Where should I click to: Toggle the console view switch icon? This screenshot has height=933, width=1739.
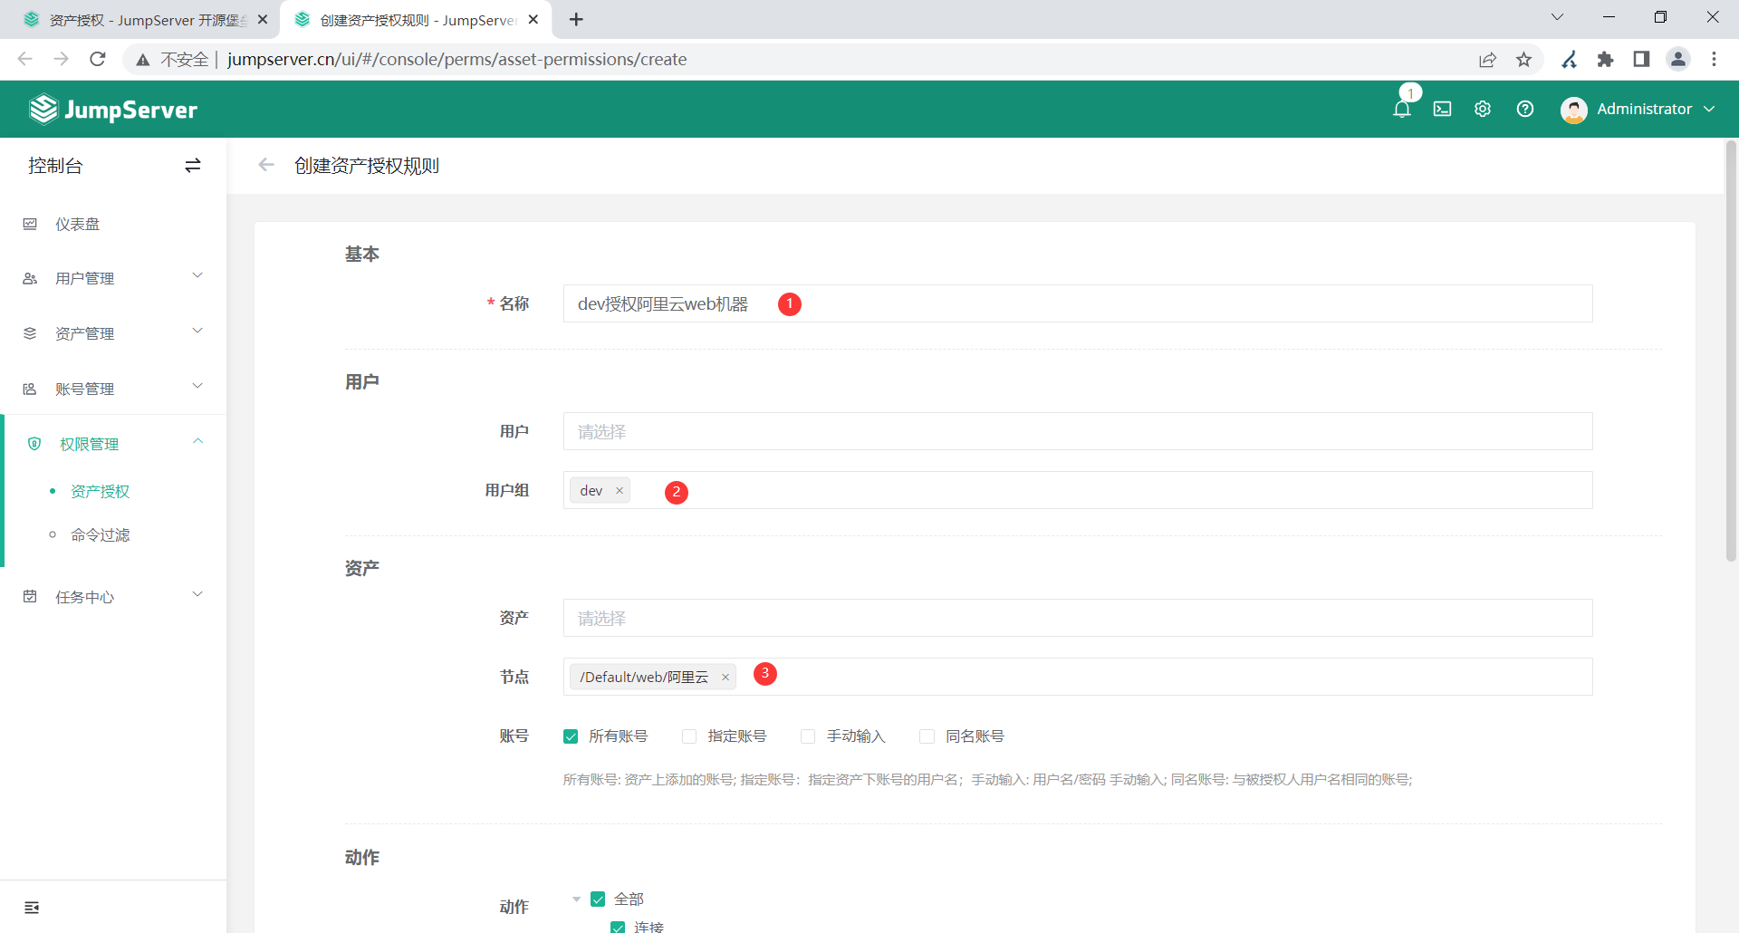pyautogui.click(x=193, y=165)
